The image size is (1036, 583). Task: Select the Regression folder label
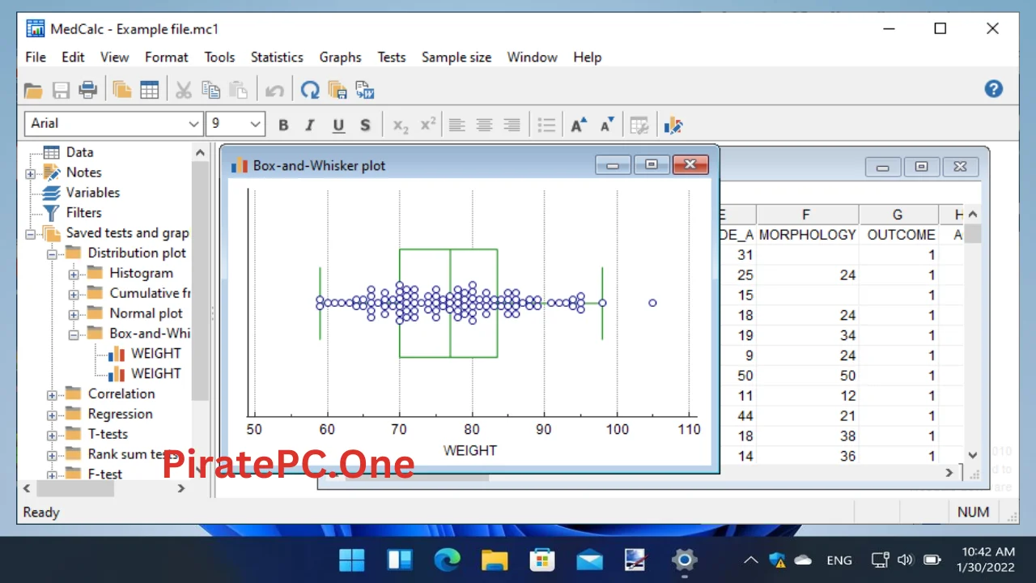121,414
